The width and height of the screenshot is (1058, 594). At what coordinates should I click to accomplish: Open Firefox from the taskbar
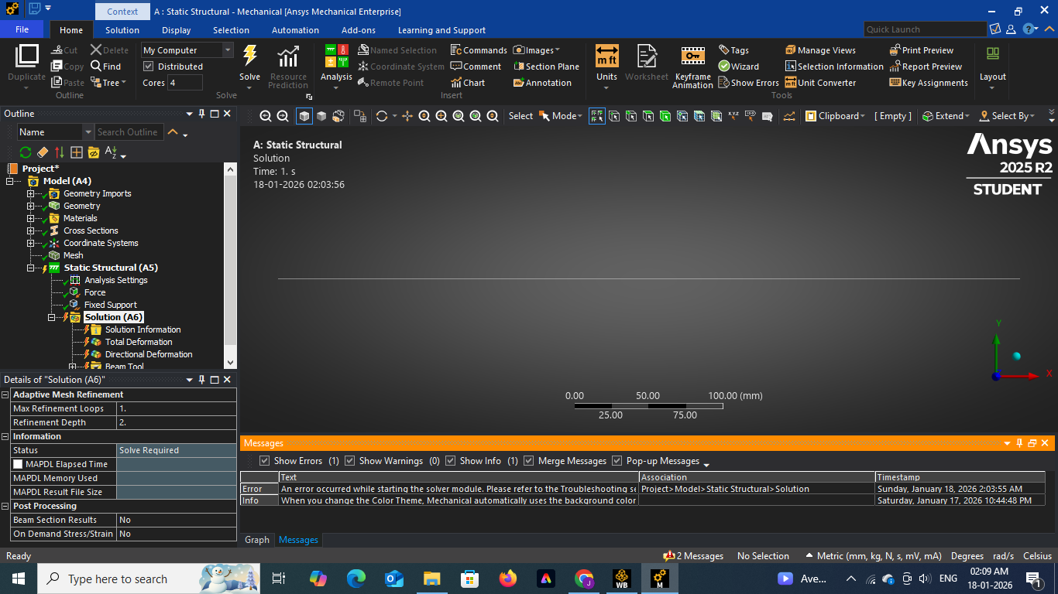click(x=508, y=579)
